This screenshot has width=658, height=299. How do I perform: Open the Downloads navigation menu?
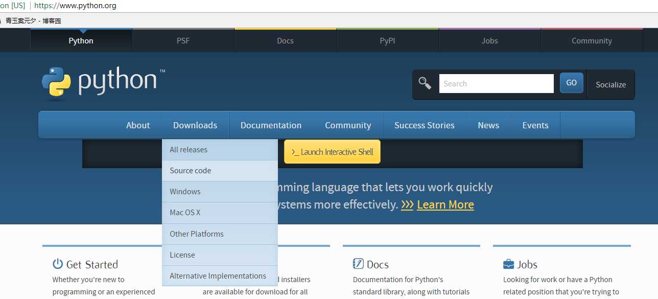(195, 125)
